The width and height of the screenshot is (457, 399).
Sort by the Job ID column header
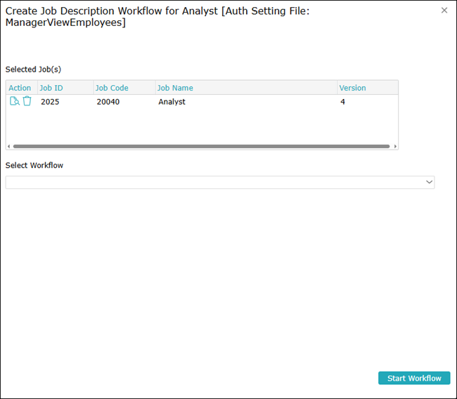51,88
